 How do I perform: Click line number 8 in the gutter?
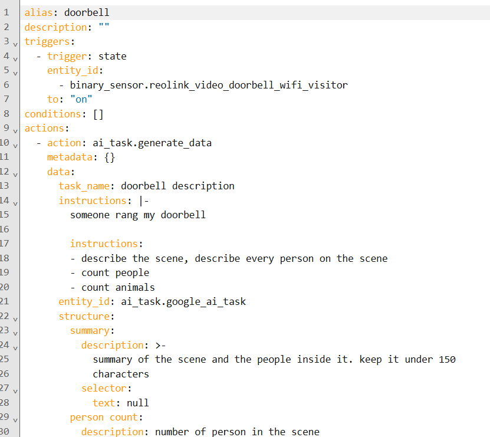(x=6, y=114)
